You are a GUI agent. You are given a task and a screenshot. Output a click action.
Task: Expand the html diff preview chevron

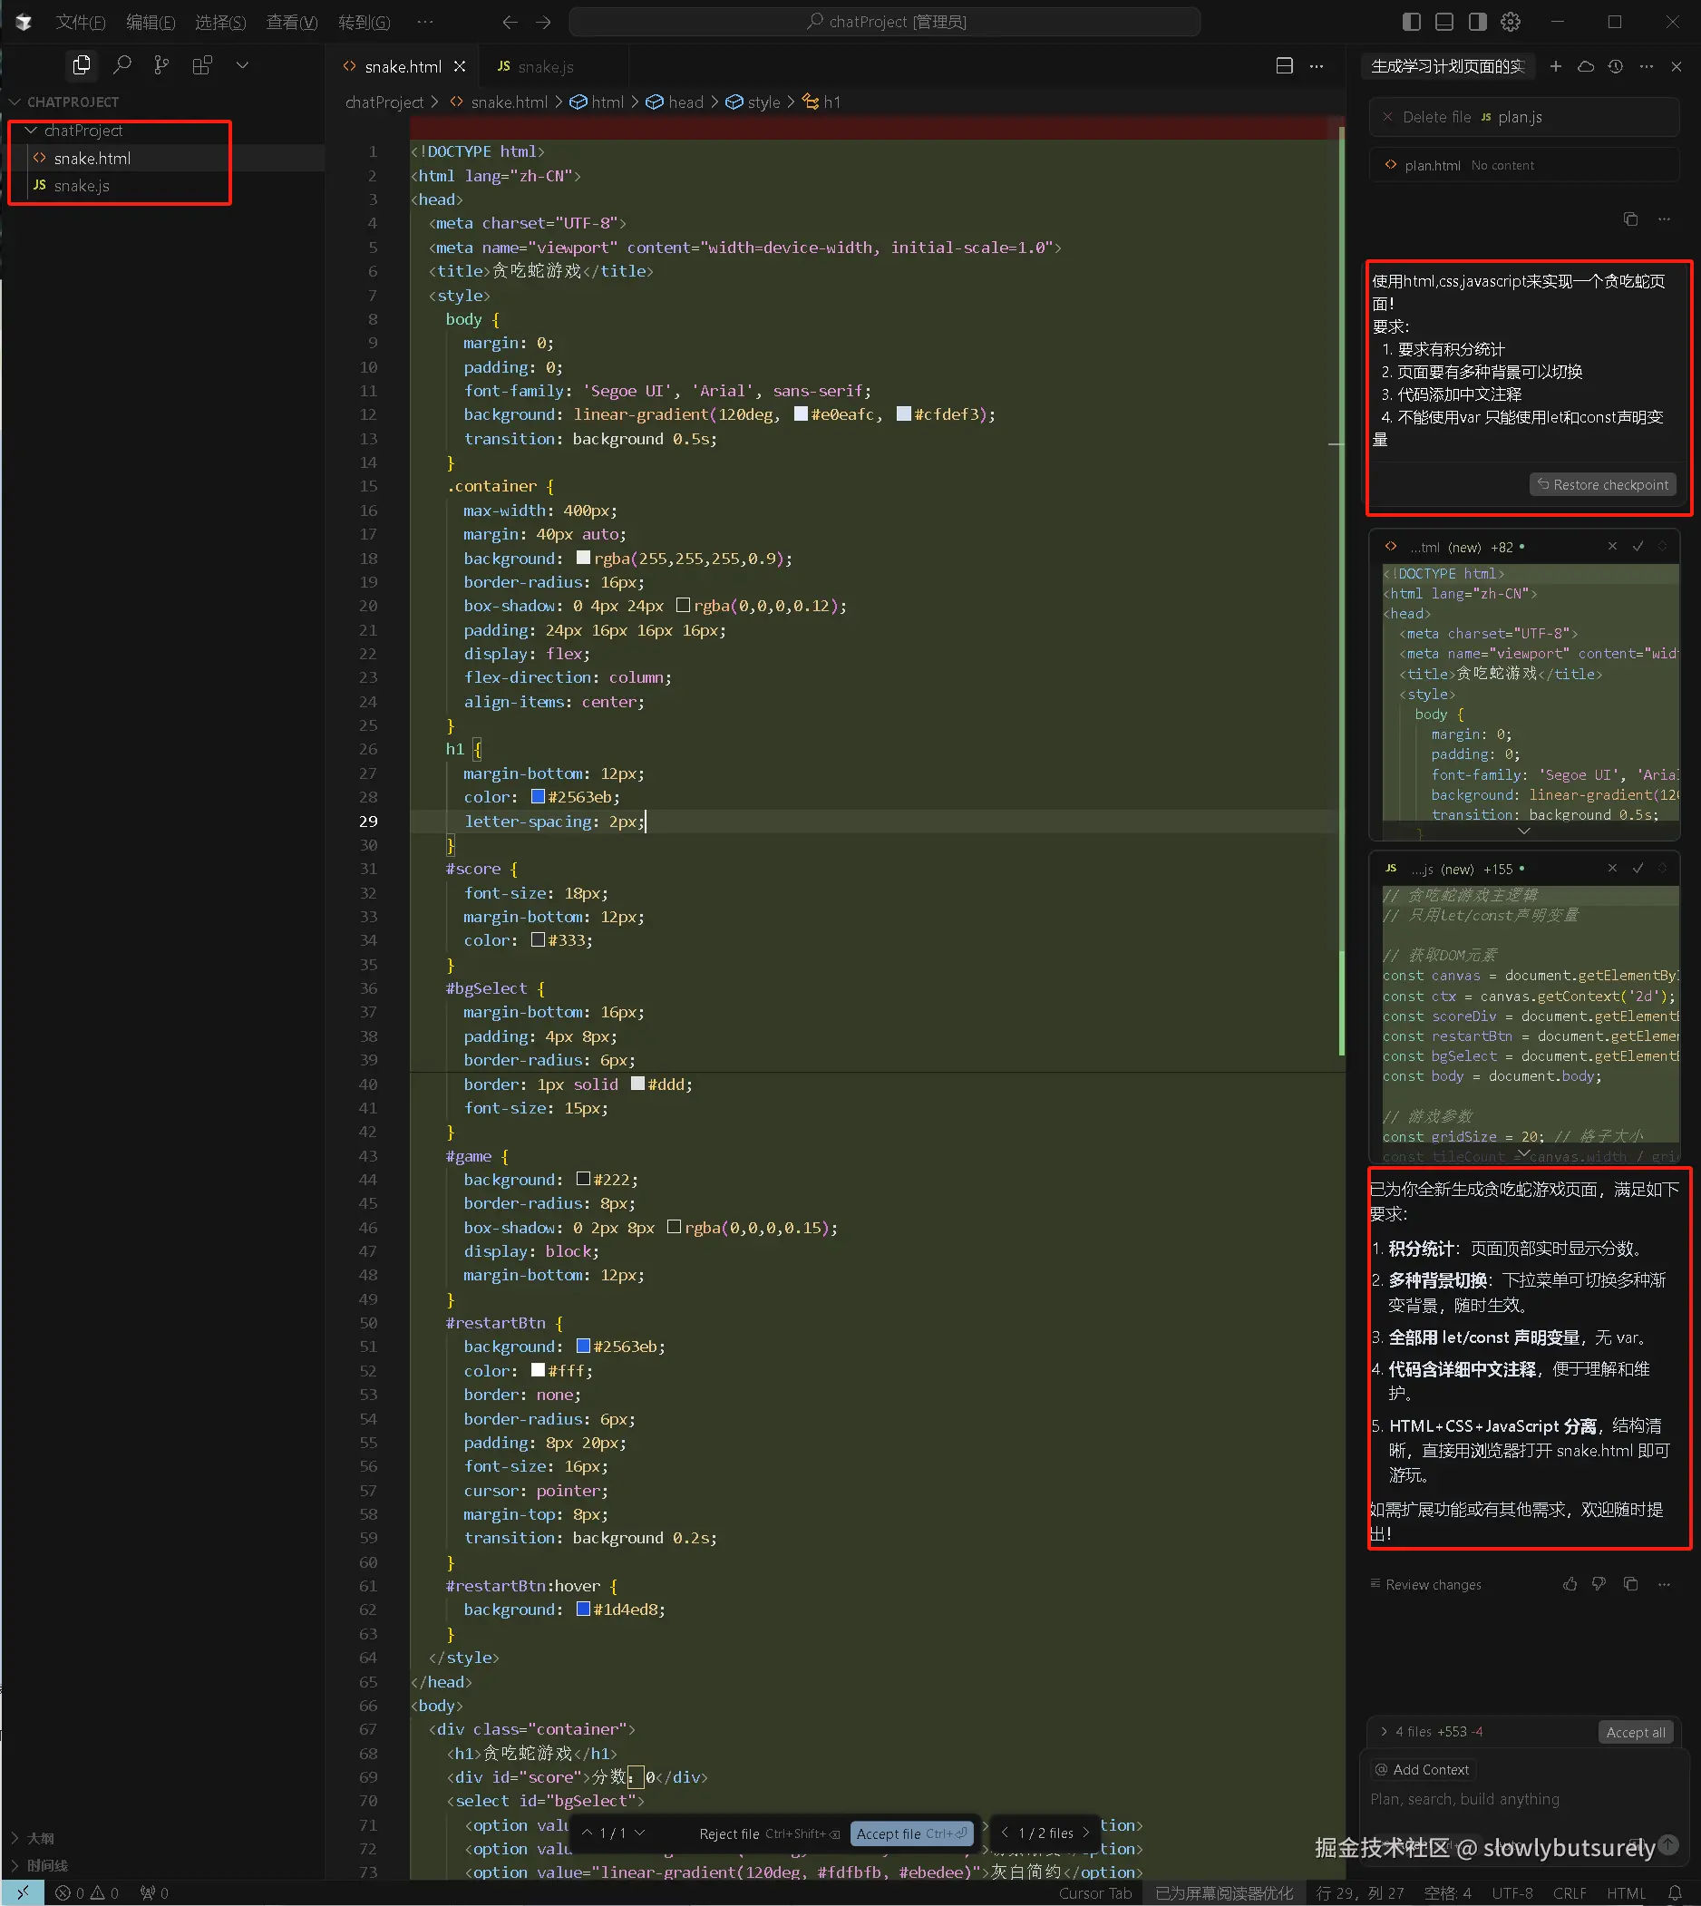click(x=1523, y=830)
